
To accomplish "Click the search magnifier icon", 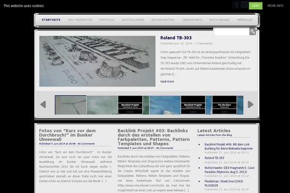I will (252, 31).
